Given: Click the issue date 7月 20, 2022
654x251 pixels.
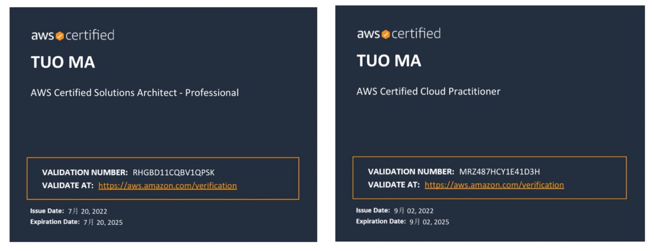Looking at the screenshot, I should (87, 211).
